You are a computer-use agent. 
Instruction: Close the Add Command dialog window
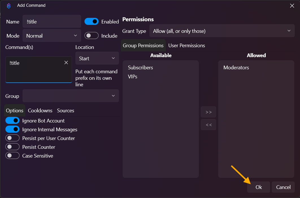coord(292,5)
